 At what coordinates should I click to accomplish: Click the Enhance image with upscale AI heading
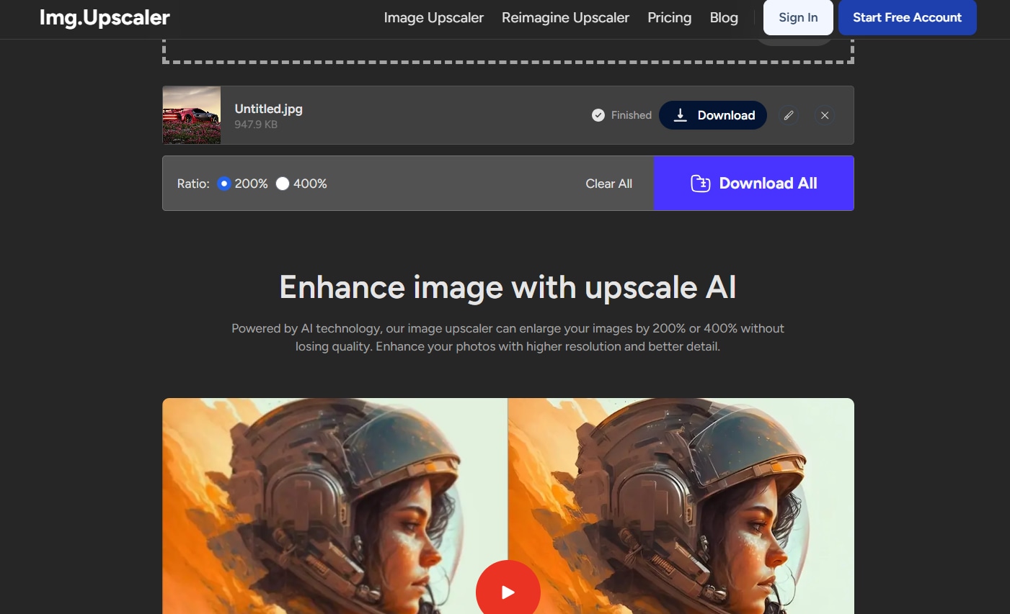[508, 287]
